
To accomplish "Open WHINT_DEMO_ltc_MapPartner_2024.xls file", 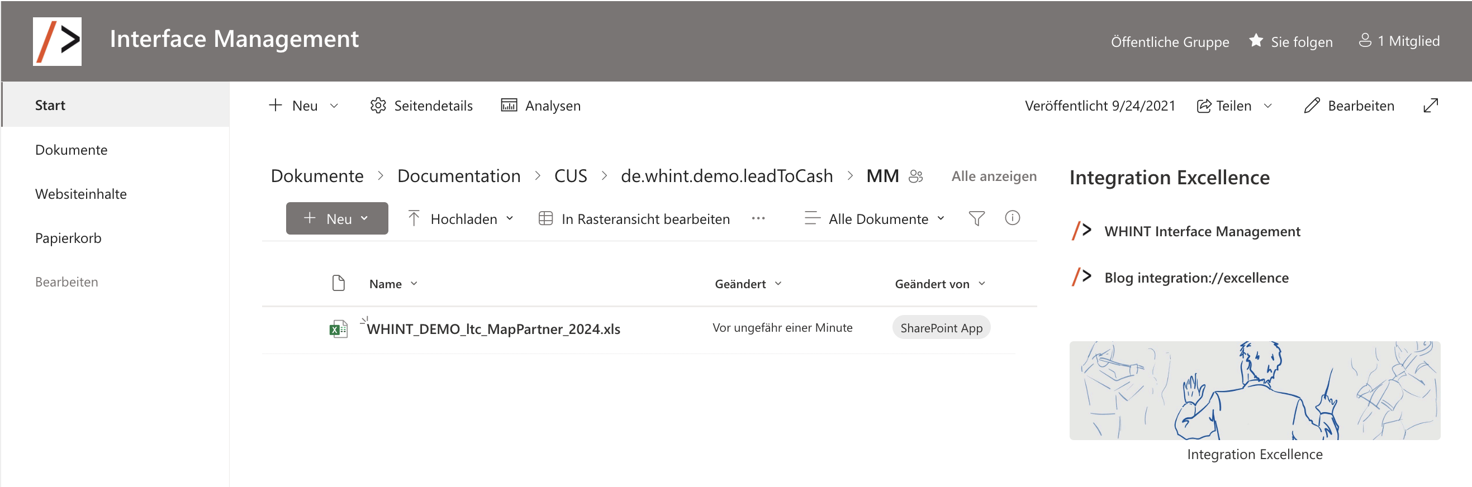I will 493,329.
